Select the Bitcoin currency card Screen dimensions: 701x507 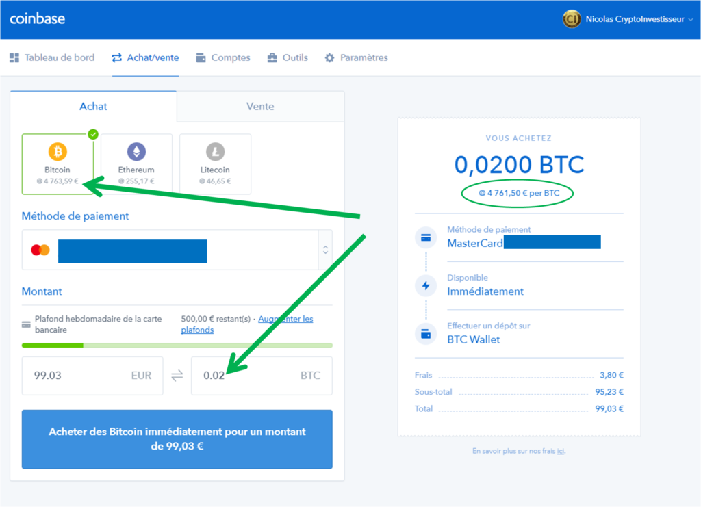58,164
